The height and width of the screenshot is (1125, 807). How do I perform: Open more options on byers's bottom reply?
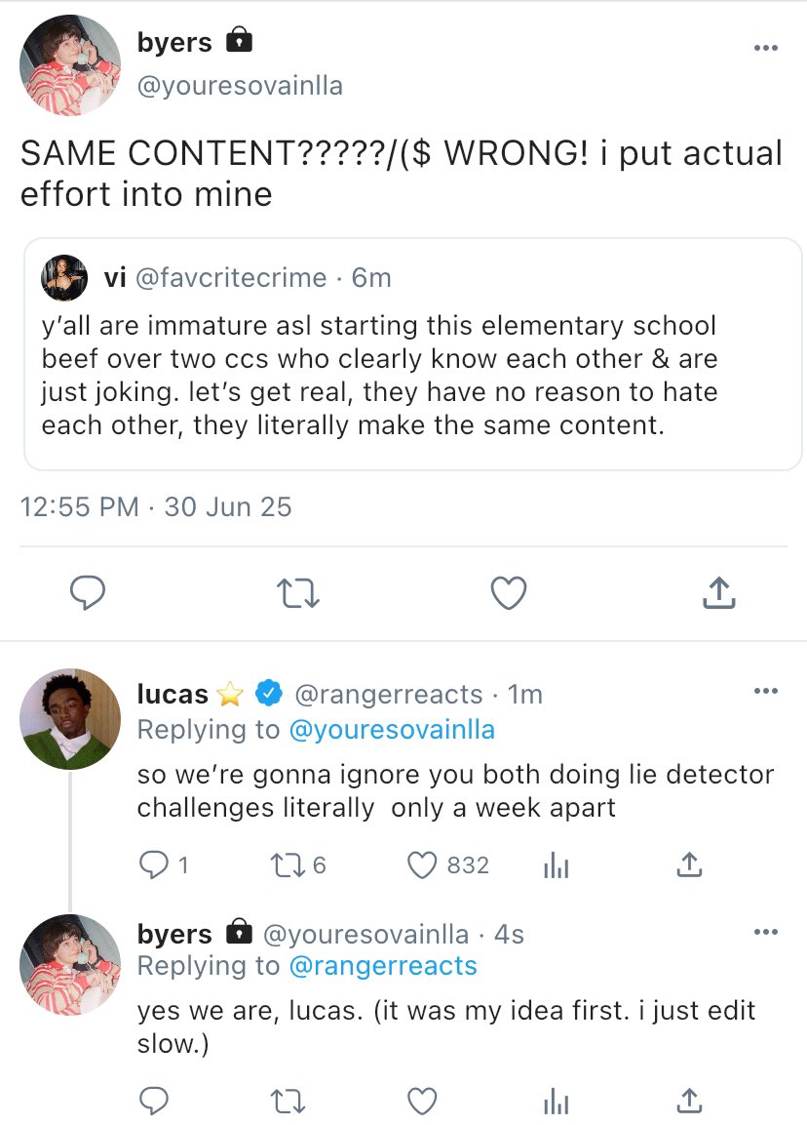click(x=766, y=932)
